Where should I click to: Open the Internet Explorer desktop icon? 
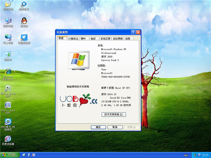pos(8,74)
